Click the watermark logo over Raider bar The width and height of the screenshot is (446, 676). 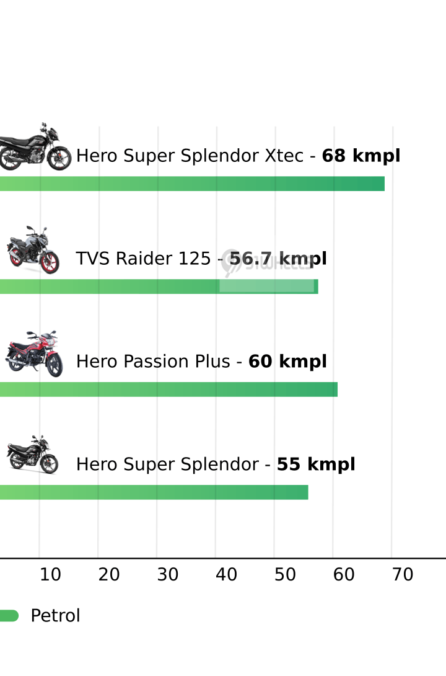pos(267,263)
